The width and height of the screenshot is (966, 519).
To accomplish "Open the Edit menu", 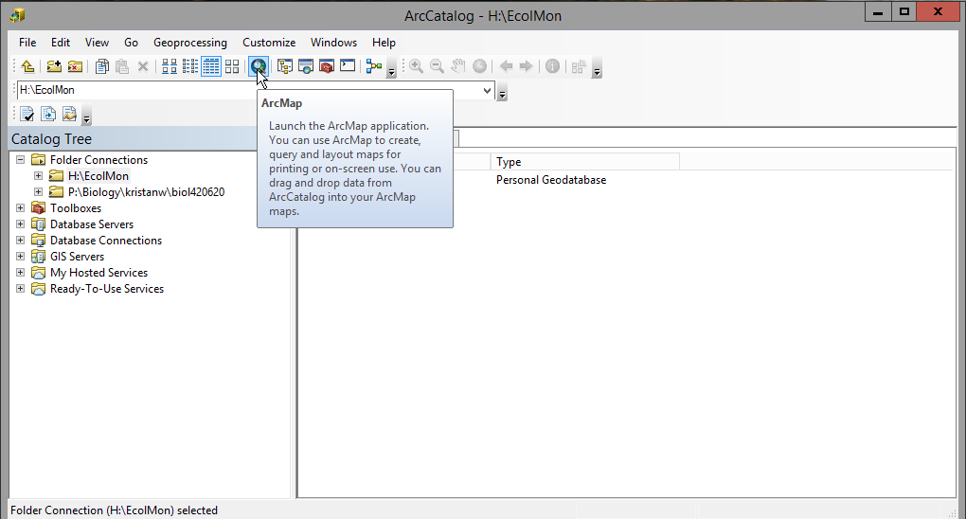I will [61, 43].
